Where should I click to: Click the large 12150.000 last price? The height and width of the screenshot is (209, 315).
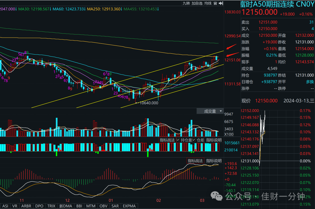tap(259, 12)
